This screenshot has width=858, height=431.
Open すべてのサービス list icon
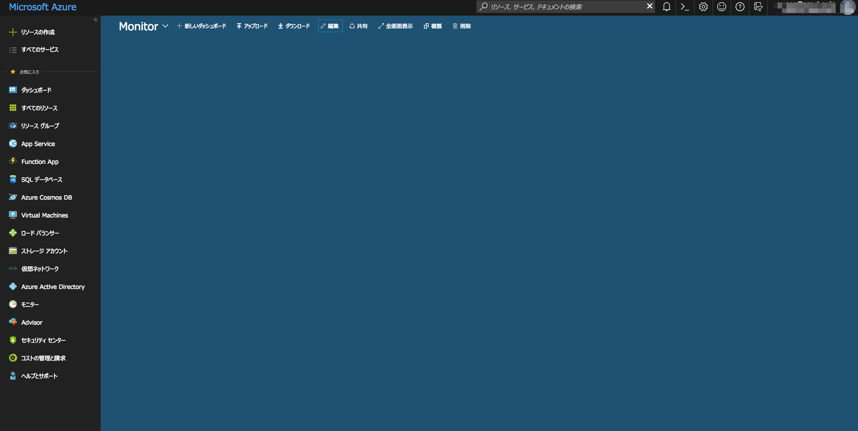click(x=13, y=50)
